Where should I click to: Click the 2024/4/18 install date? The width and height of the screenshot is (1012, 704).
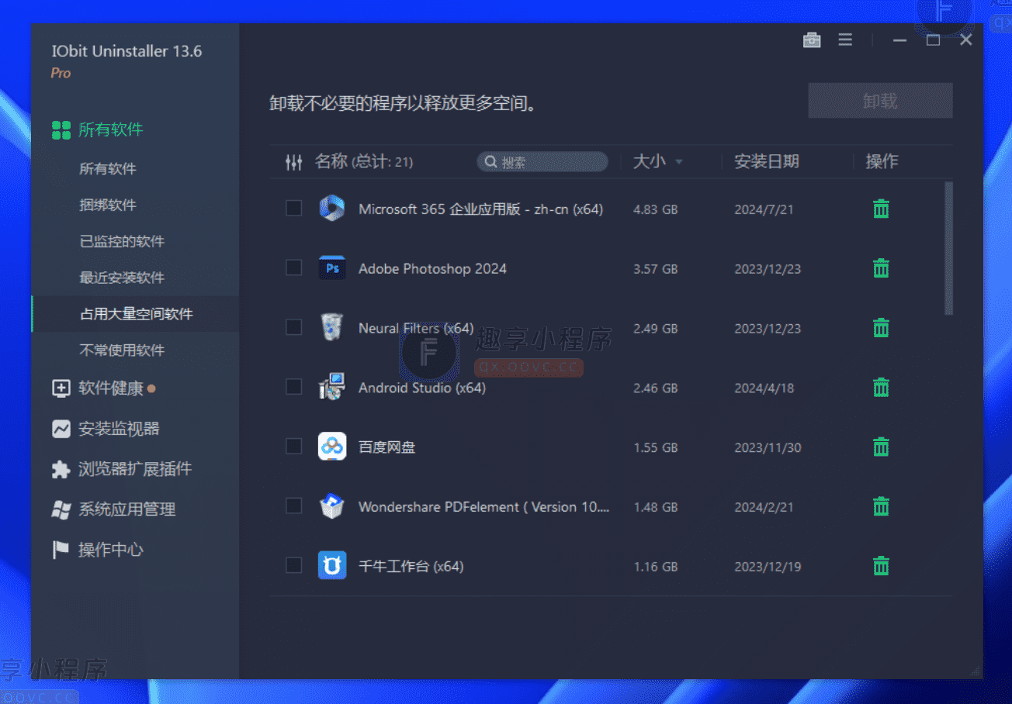(x=764, y=388)
